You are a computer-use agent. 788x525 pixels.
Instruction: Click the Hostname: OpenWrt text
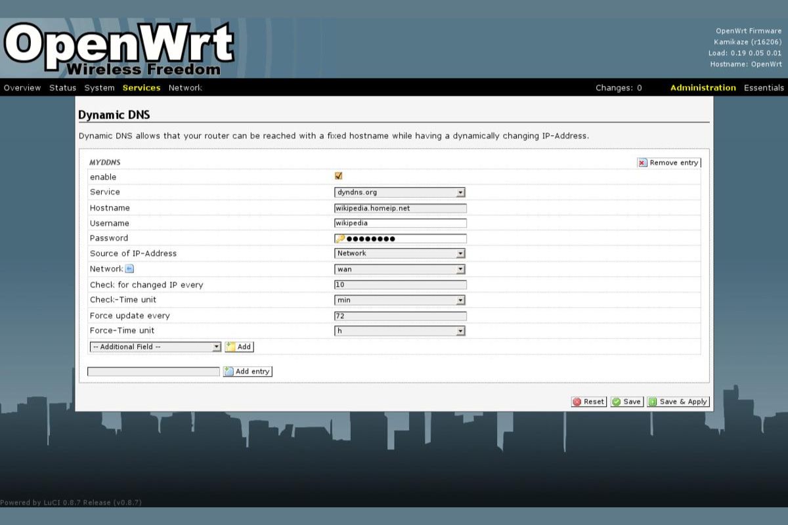pyautogui.click(x=746, y=64)
